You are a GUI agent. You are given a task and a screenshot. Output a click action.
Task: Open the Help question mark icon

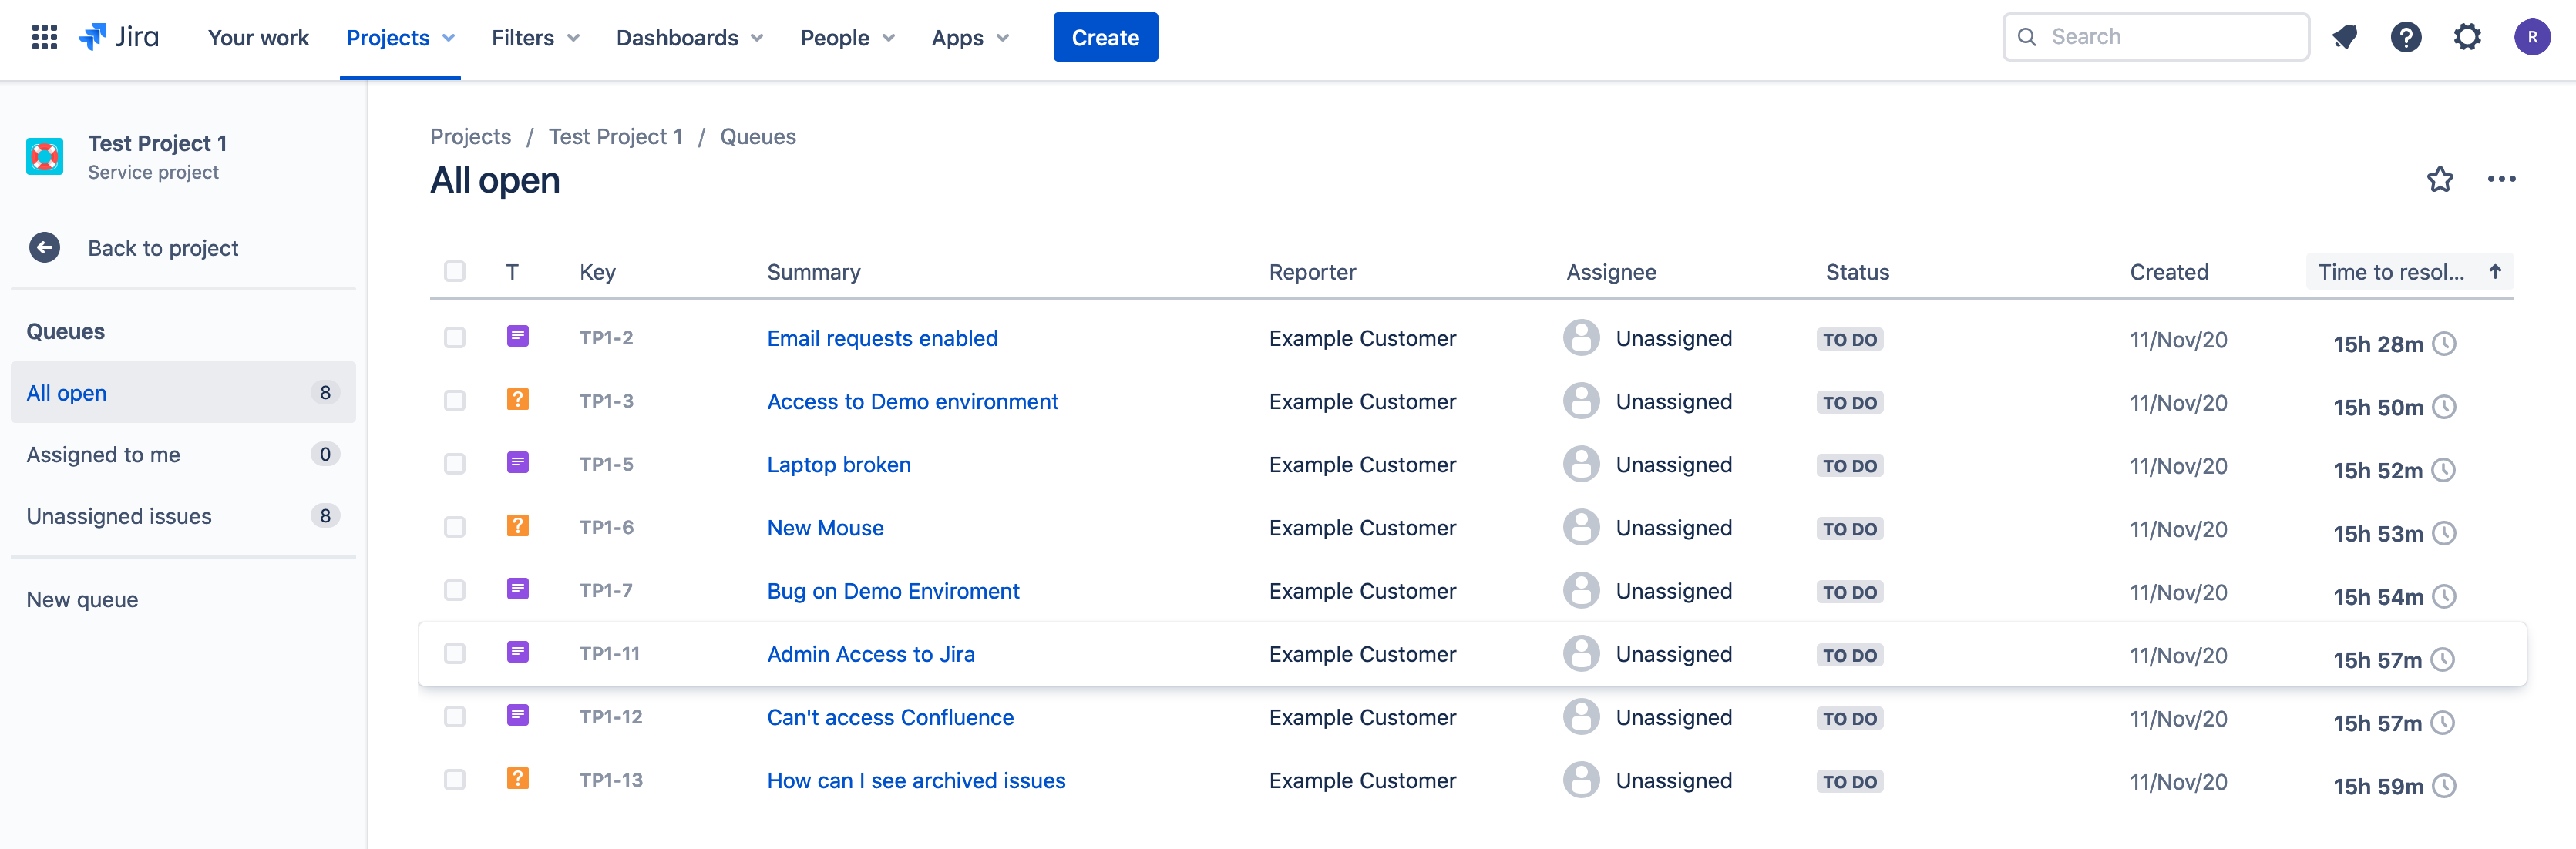2406,37
